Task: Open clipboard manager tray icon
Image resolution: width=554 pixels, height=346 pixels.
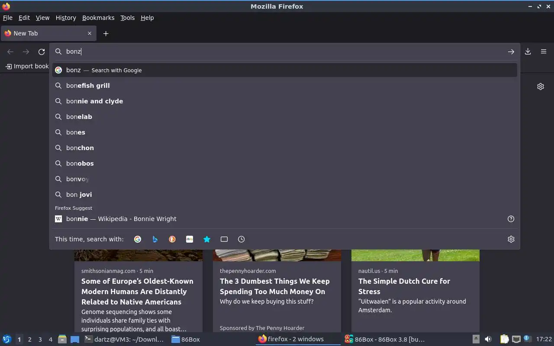Action: [505, 339]
